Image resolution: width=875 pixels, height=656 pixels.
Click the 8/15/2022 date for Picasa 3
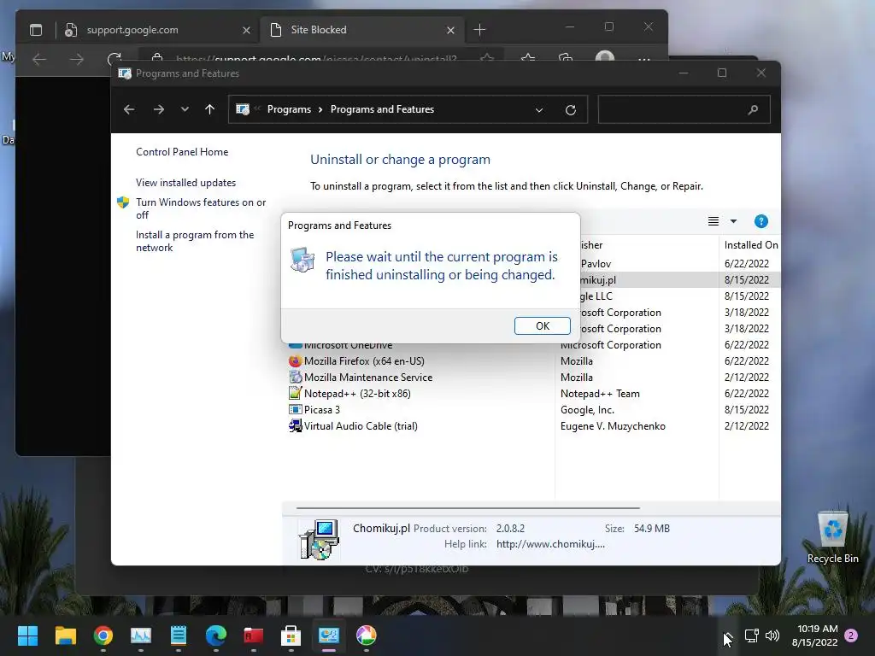[746, 409]
